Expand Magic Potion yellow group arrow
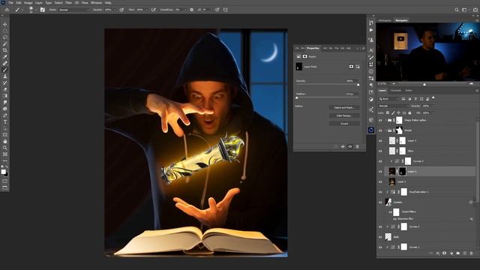The height and width of the screenshot is (270, 480). click(x=386, y=120)
